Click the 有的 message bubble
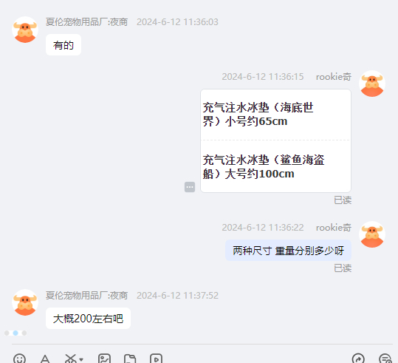 click(64, 45)
